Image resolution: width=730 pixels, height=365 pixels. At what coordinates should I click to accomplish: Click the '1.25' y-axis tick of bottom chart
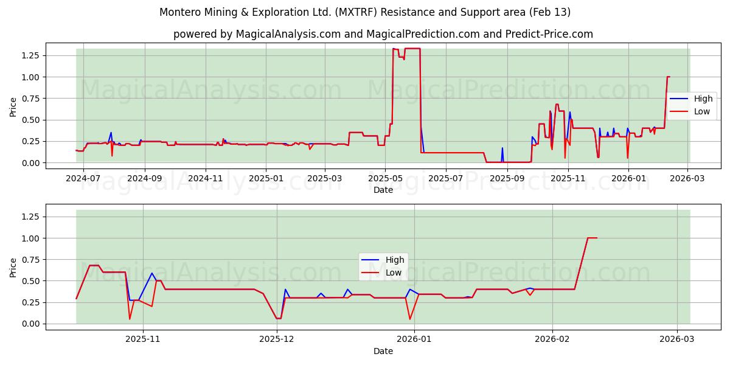coord(32,217)
